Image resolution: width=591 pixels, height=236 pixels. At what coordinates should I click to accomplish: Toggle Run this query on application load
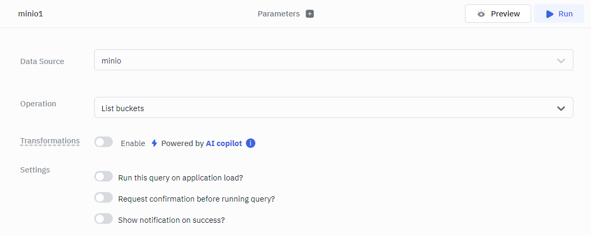(104, 177)
